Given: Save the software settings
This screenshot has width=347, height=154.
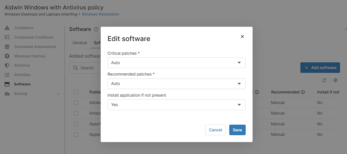Looking at the screenshot, I should click(237, 130).
